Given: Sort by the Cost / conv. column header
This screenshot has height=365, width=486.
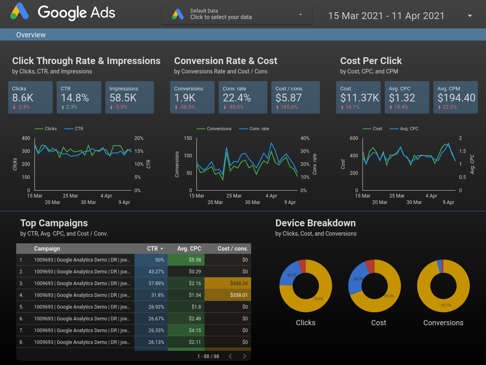Looking at the screenshot, I should tap(232, 249).
